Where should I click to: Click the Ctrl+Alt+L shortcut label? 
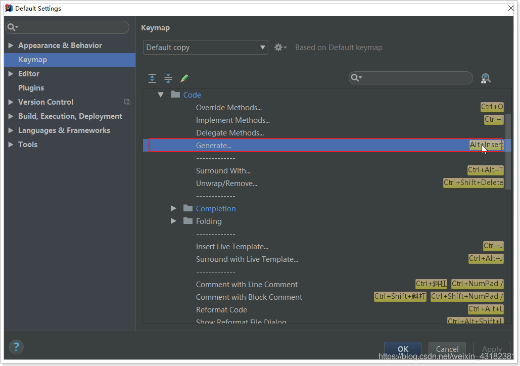pos(486,309)
